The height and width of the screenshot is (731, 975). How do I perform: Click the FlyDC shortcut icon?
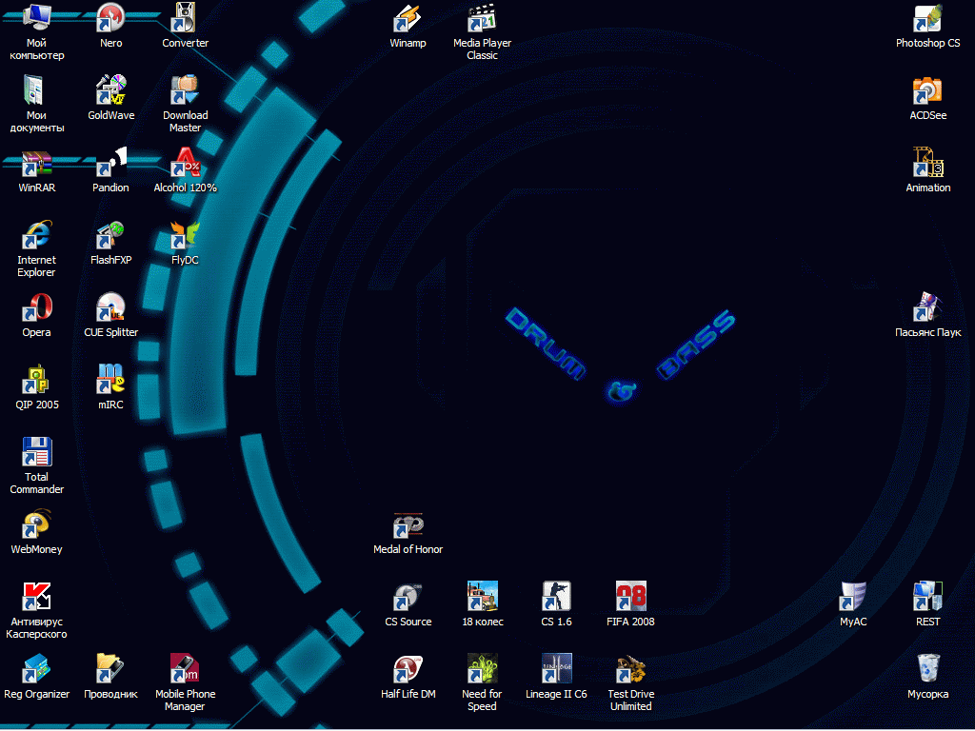click(186, 234)
